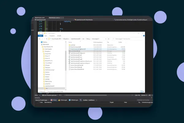Open the Datei ribbon tab in Explorer

point(40,36)
